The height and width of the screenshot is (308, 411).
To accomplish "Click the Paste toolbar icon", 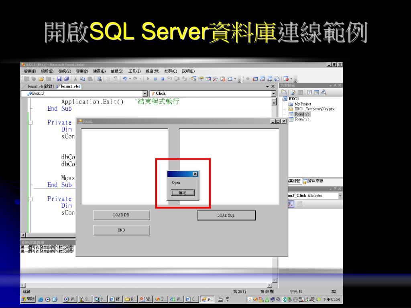I will pyautogui.click(x=90, y=79).
